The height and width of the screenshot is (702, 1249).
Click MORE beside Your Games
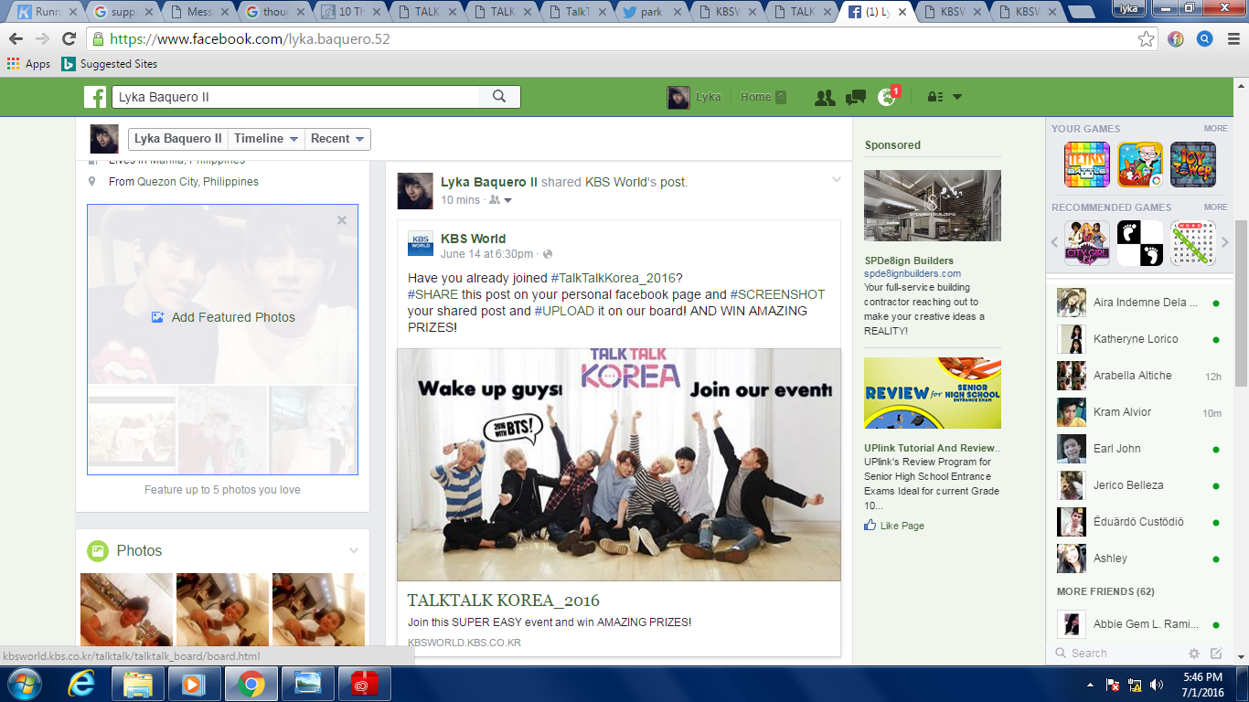[x=1215, y=129]
